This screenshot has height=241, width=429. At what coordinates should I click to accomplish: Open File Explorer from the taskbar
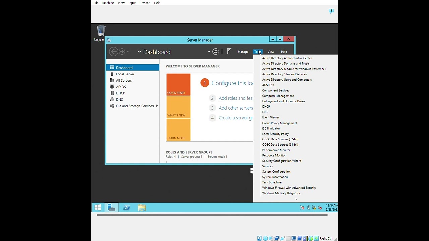point(142,208)
